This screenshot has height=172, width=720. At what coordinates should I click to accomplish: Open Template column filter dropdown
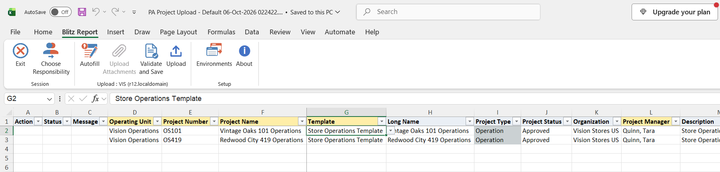[x=382, y=121]
